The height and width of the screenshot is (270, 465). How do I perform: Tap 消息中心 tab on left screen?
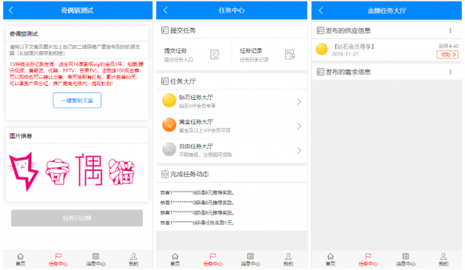pos(96,260)
